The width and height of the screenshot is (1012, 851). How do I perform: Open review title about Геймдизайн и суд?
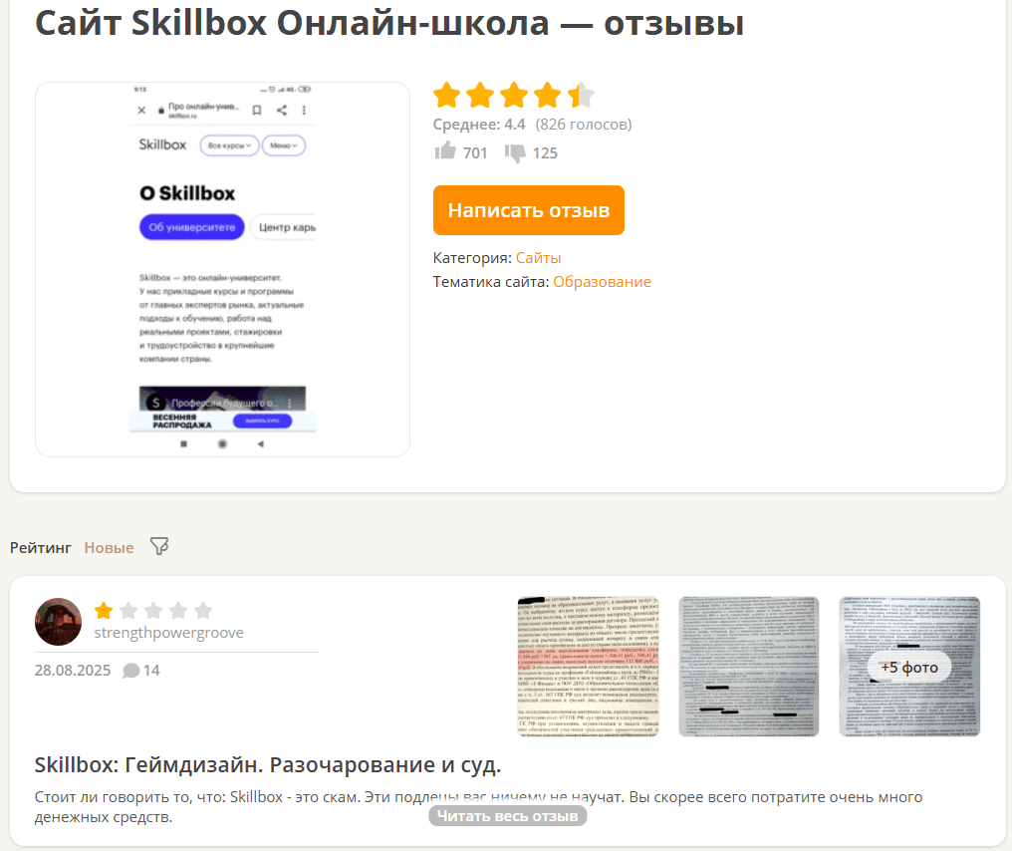point(268,764)
